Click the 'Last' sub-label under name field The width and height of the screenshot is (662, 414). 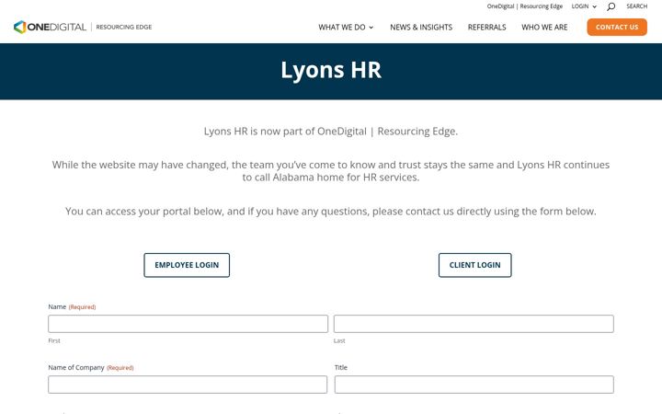[x=339, y=340]
